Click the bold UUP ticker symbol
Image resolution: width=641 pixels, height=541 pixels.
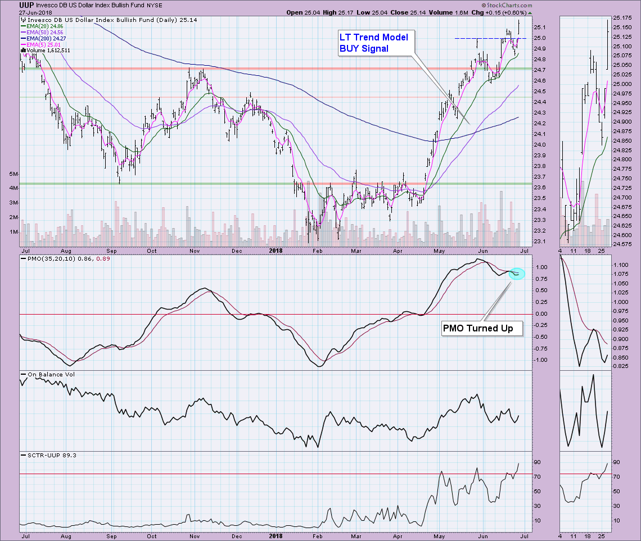pos(26,5)
